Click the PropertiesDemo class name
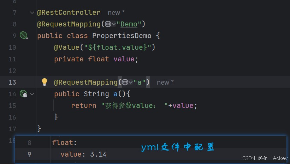Image resolution: width=290 pixels, height=164 pixels. point(122,36)
